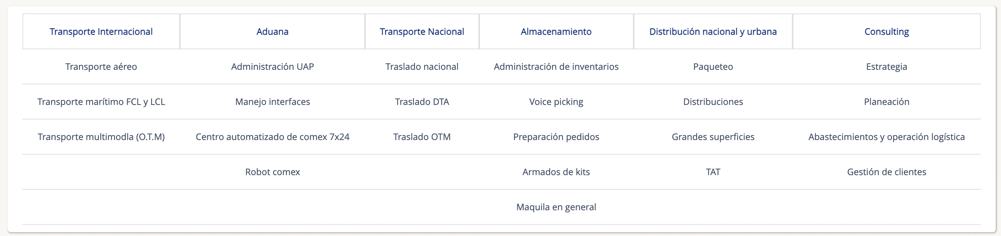Open Grandes superficies entry
The width and height of the screenshot is (1001, 236).
coord(713,137)
